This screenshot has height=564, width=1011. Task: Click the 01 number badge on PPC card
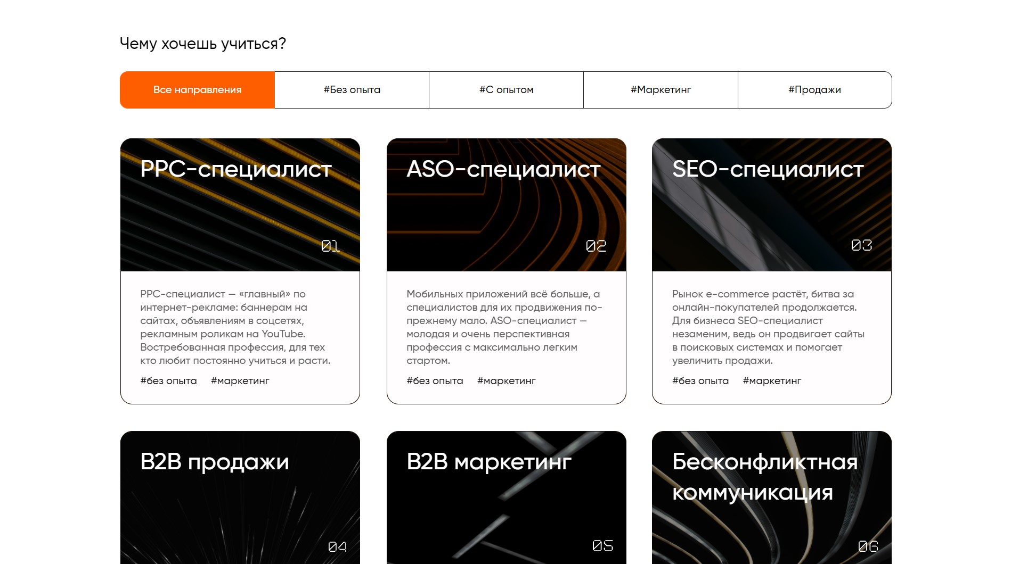click(x=330, y=246)
